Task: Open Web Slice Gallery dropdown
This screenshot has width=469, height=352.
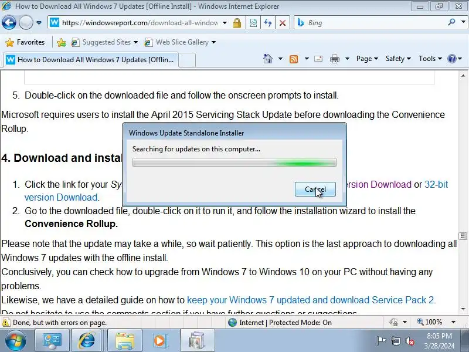Action: (x=180, y=42)
